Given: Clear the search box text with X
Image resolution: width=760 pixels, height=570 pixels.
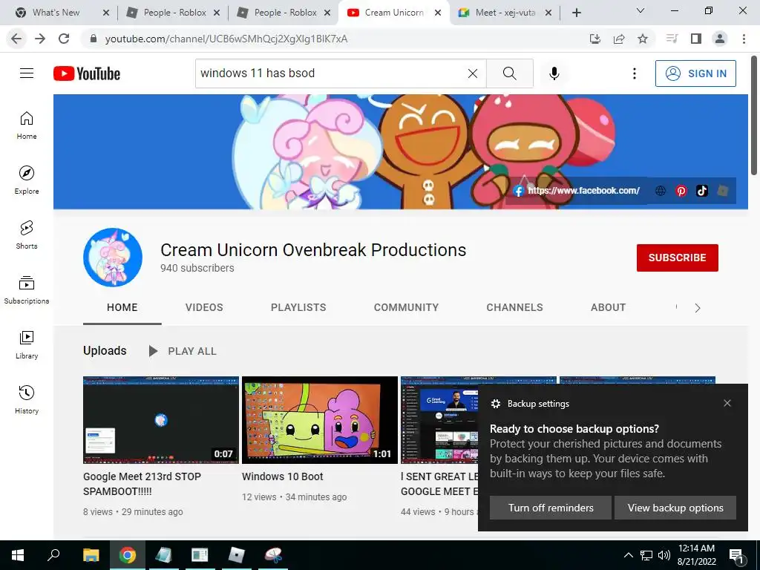Looking at the screenshot, I should click(x=473, y=73).
